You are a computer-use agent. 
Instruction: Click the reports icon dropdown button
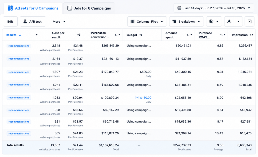pos(214,22)
